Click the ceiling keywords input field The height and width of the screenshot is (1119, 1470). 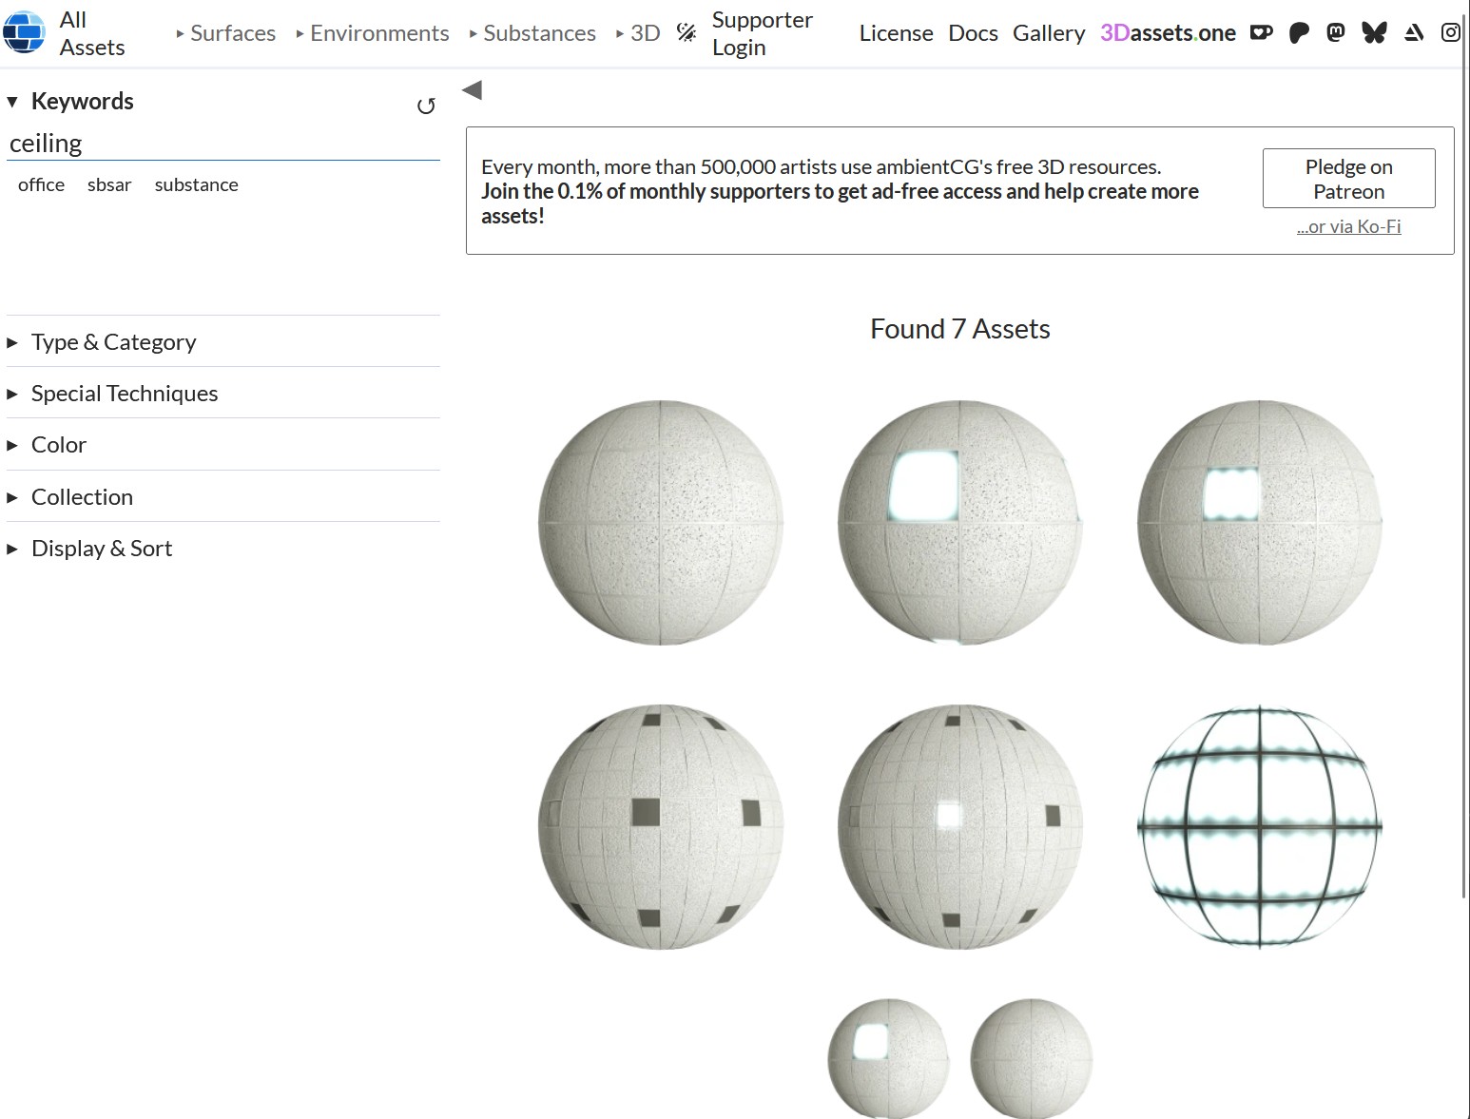(222, 144)
